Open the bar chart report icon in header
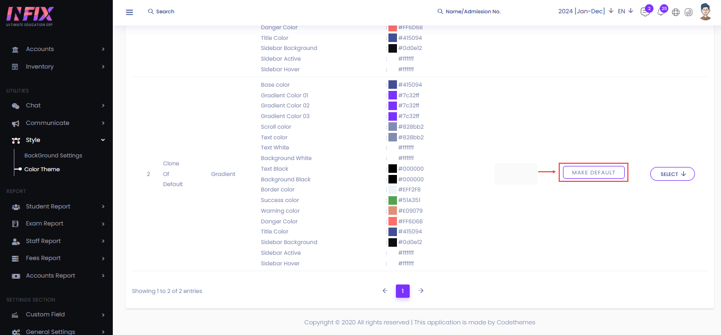The height and width of the screenshot is (335, 721). [689, 12]
